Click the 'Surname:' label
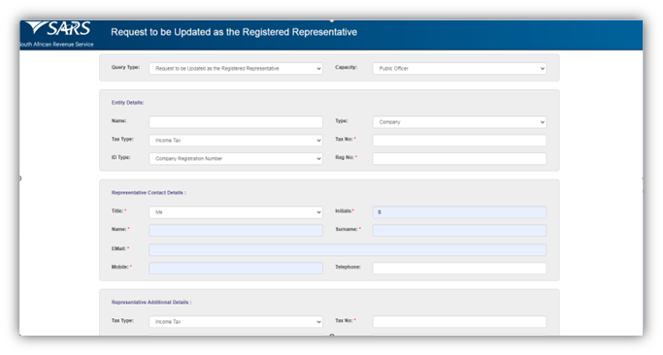This screenshot has height=355, width=663. (348, 229)
